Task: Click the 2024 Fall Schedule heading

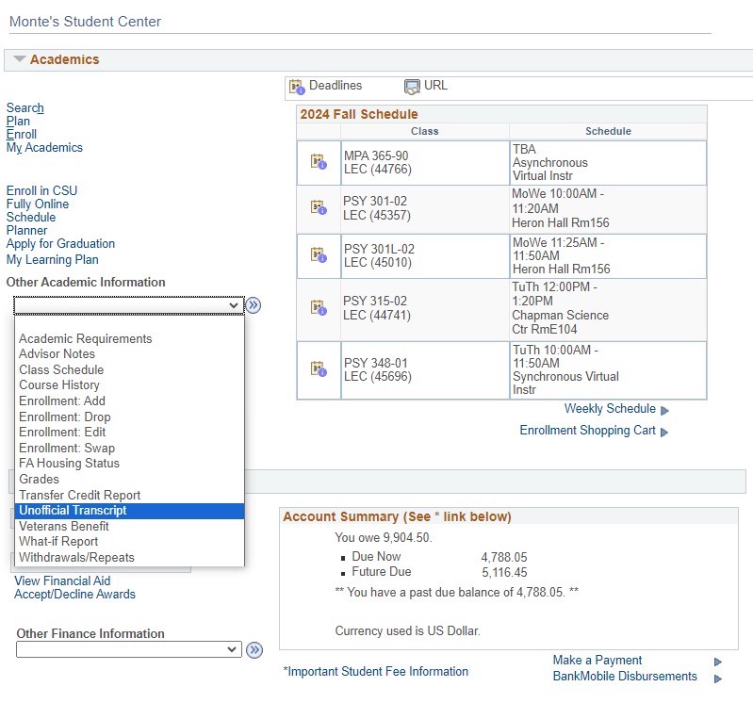Action: (x=359, y=114)
